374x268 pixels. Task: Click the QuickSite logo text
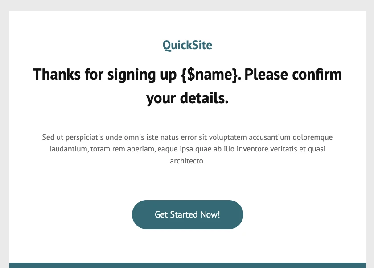tap(187, 45)
